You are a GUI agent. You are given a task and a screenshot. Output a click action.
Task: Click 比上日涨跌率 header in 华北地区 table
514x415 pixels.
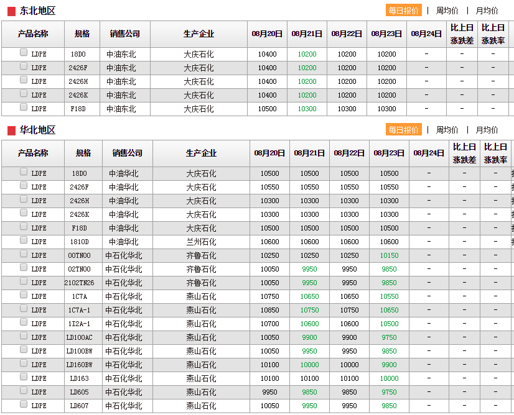tap(495, 153)
